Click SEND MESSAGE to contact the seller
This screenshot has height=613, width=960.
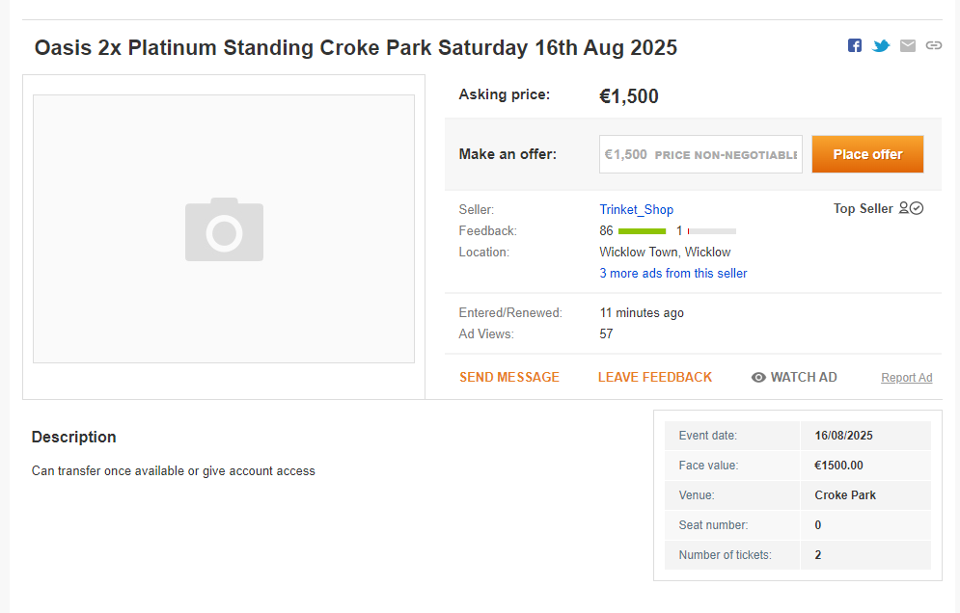click(x=509, y=377)
